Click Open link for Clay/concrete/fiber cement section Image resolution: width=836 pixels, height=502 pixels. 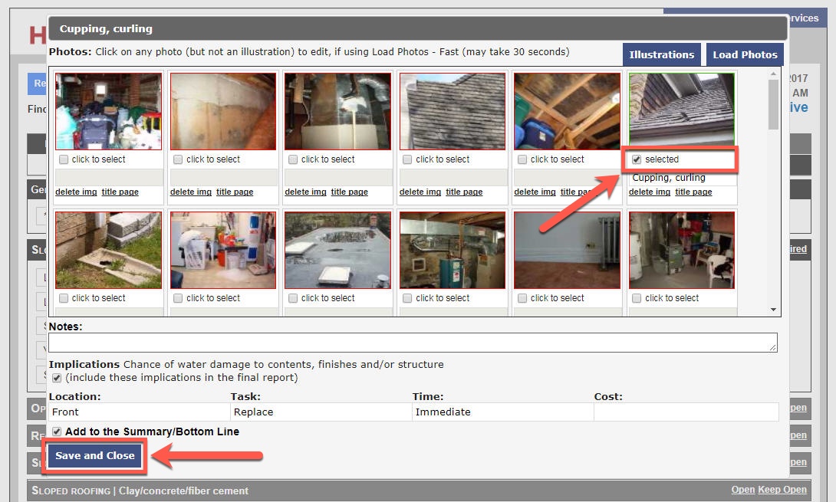pos(742,490)
